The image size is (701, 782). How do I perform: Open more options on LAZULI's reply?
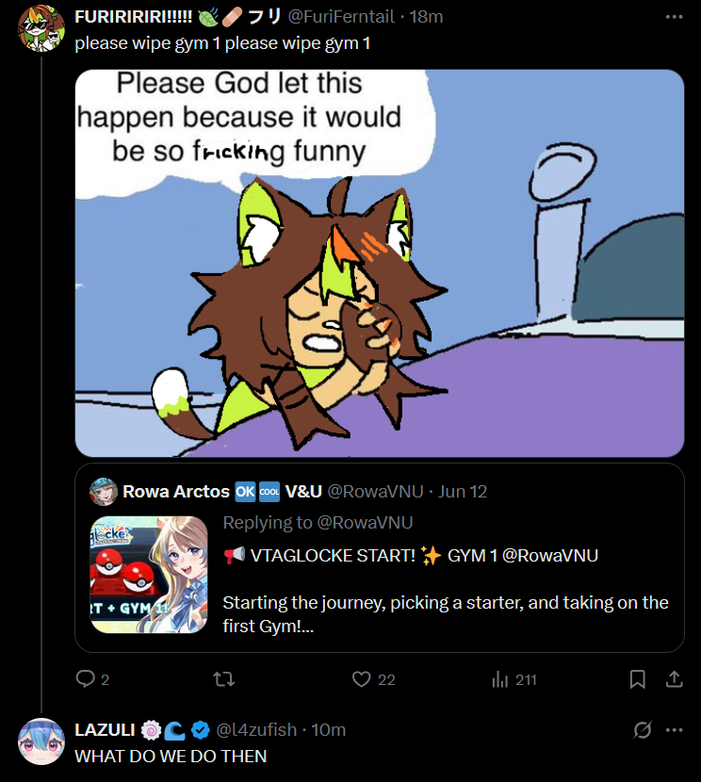(x=674, y=729)
